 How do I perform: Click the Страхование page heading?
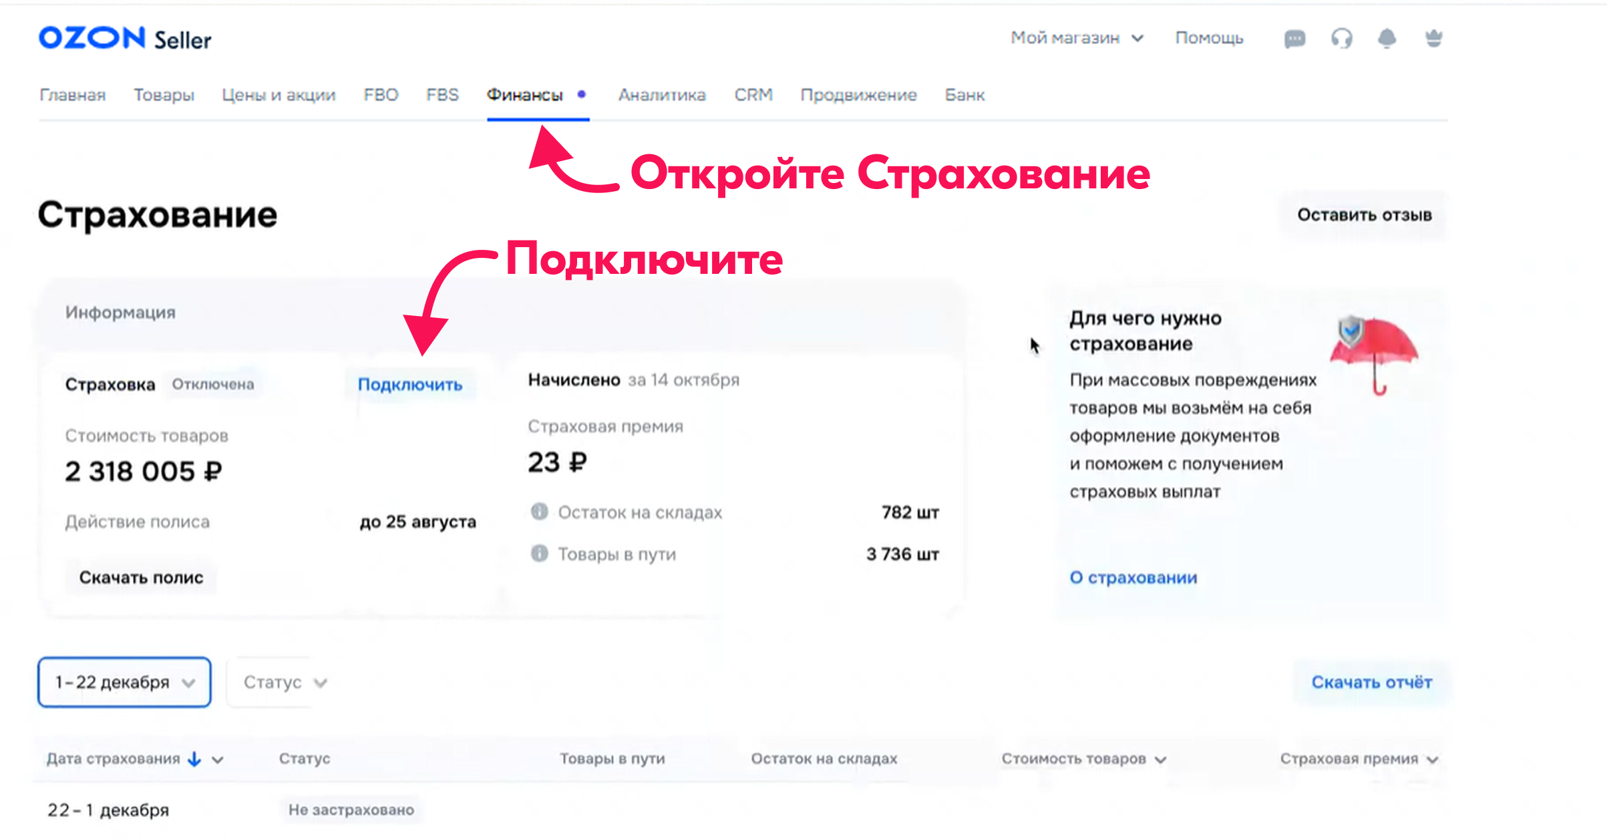point(158,215)
